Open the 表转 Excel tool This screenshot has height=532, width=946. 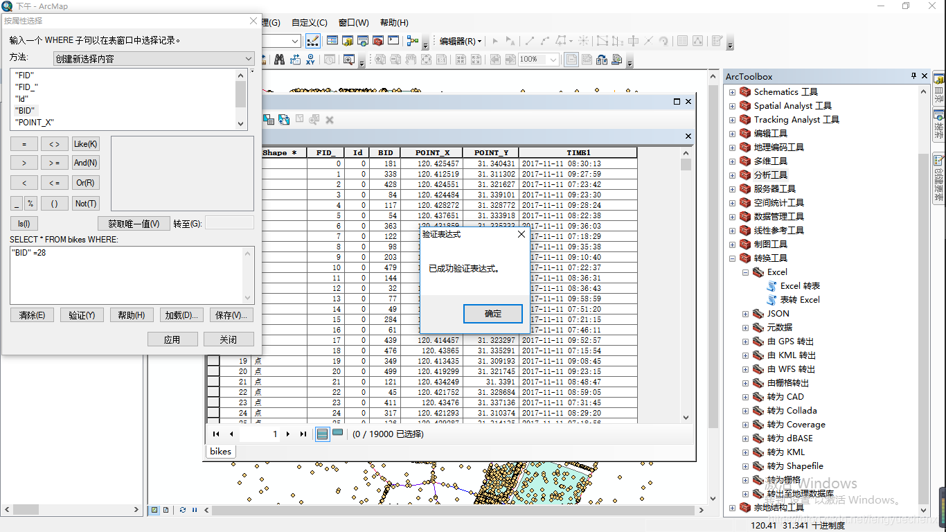(800, 300)
